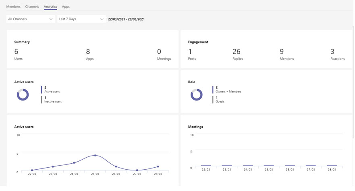Click the Owners + Members legend entry
This screenshot has height=191, width=355.
pos(227,90)
